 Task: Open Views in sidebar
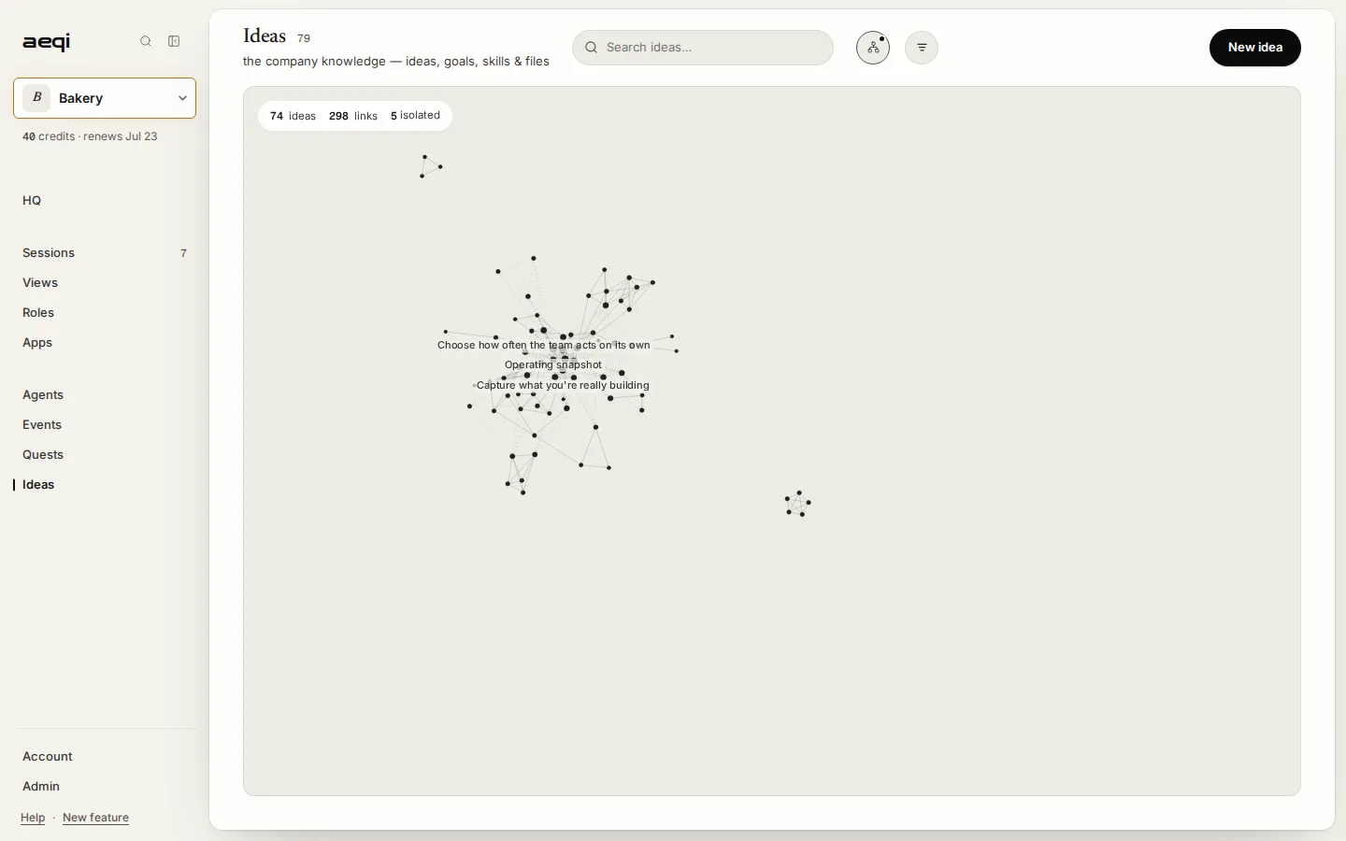tap(40, 282)
